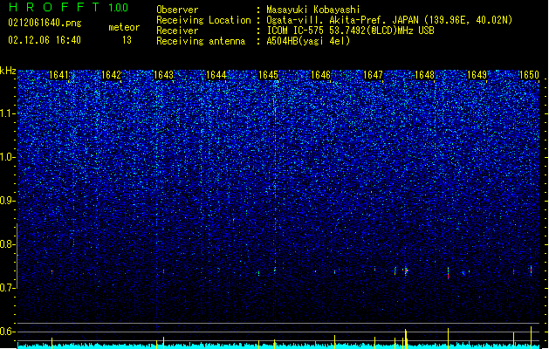
Task: Click the kHz axis unit label
Action: (8, 71)
